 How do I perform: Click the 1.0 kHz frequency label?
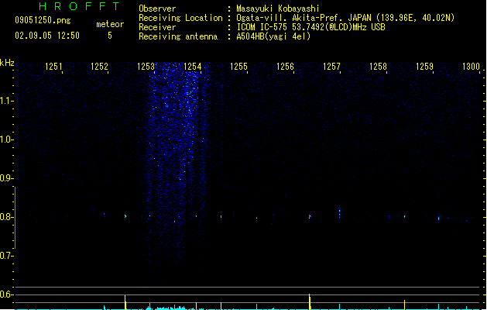pos(6,139)
